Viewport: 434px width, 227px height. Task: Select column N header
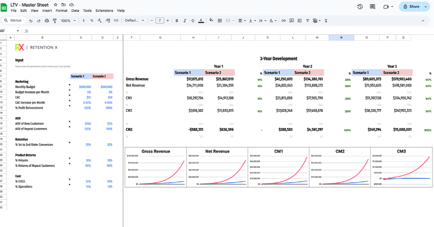click(341, 37)
